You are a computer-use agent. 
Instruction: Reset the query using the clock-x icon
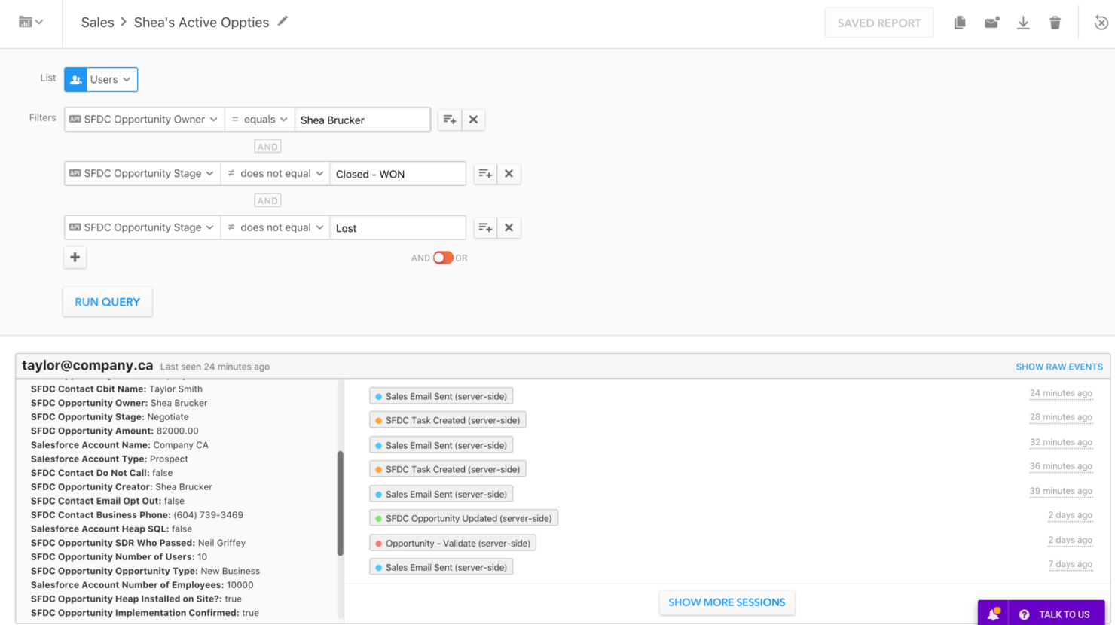(1101, 23)
